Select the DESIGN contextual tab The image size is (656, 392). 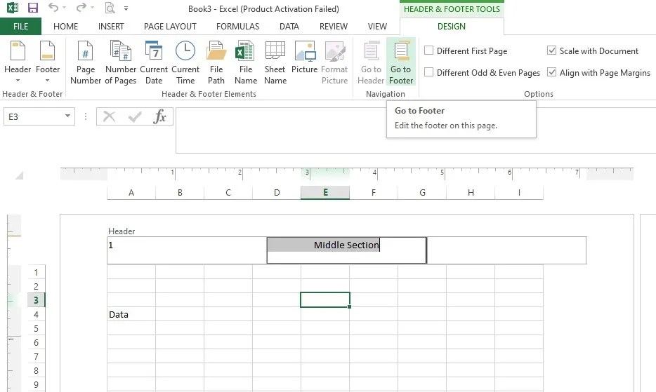pos(452,27)
